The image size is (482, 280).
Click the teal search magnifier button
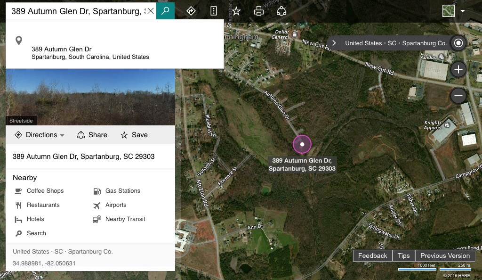pos(165,11)
